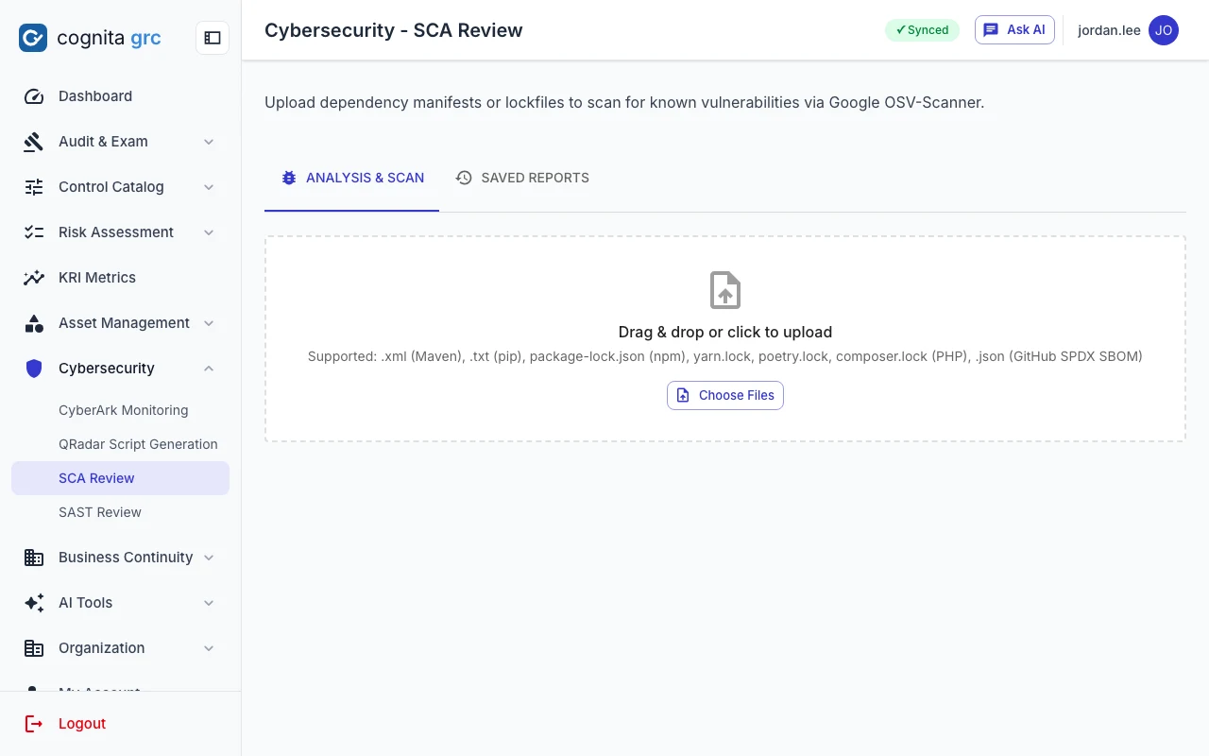
Task: Select the Analysis & Scan tab
Action: pyautogui.click(x=352, y=178)
